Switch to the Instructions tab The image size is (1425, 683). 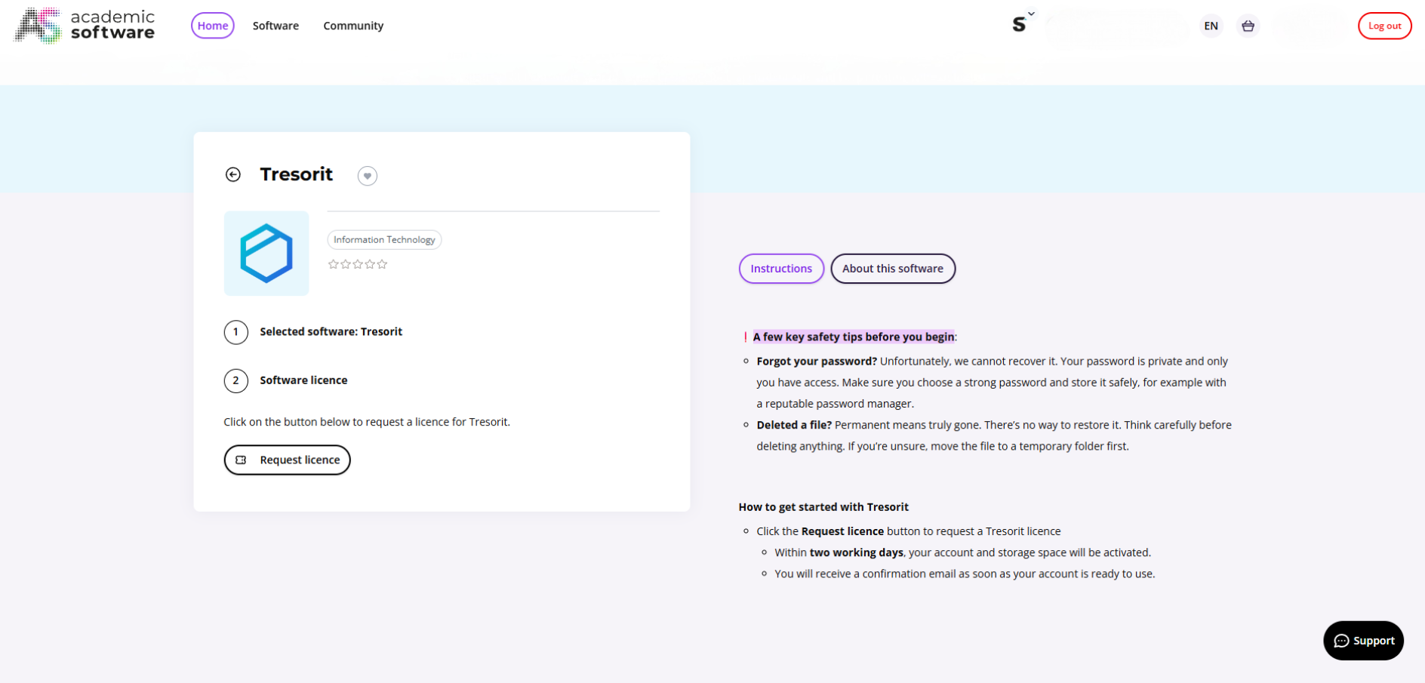[781, 269]
